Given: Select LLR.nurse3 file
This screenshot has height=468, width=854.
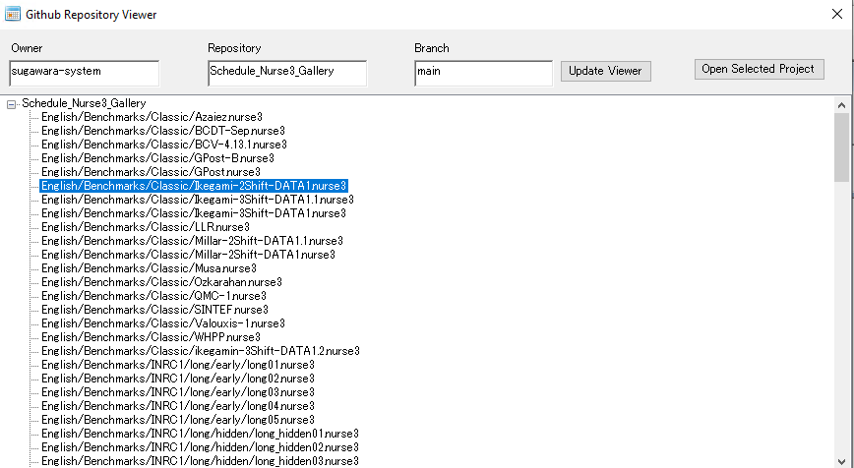Looking at the screenshot, I should pyautogui.click(x=146, y=227).
